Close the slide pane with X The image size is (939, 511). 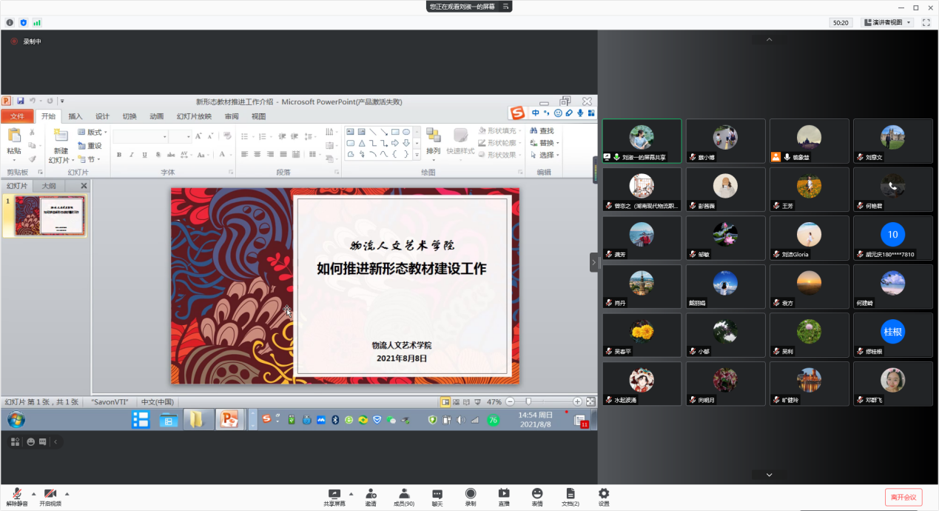[x=84, y=186]
